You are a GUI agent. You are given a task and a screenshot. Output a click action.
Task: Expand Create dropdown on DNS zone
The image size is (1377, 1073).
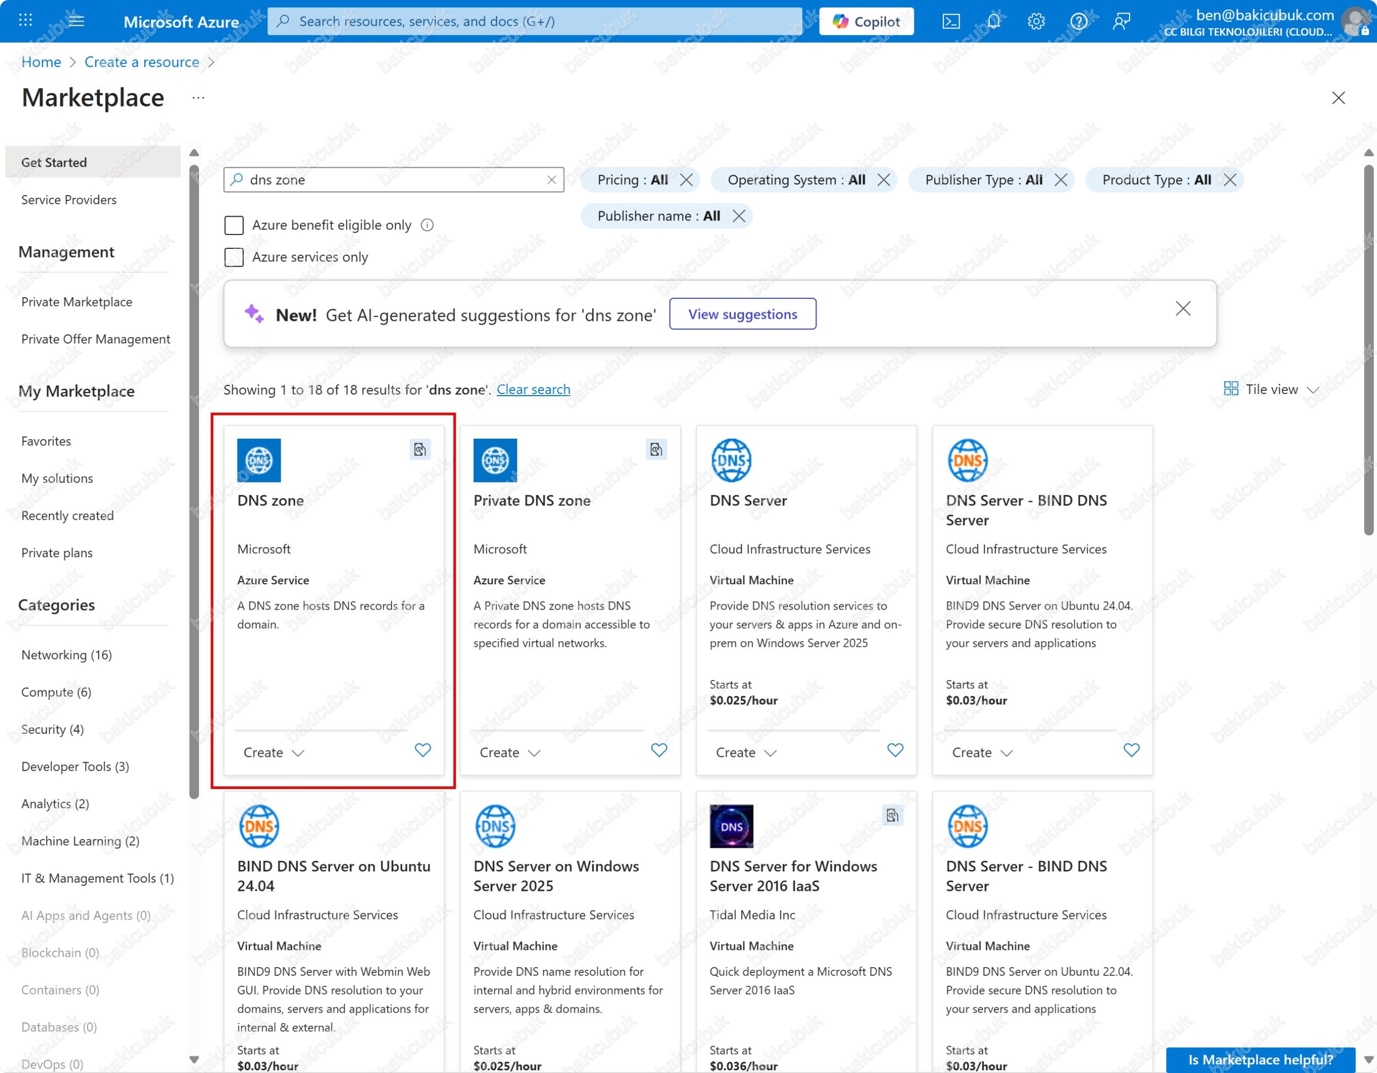(x=274, y=753)
